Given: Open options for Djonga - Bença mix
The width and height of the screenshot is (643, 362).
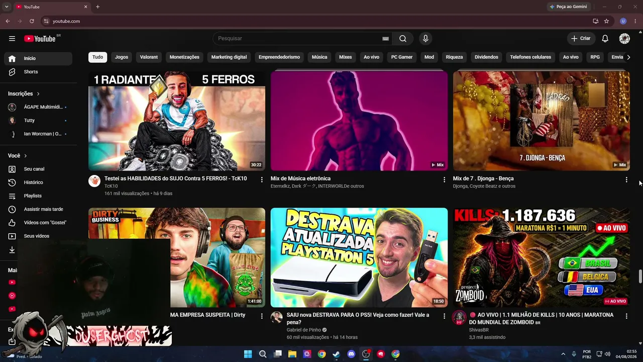Looking at the screenshot, I should [626, 179].
